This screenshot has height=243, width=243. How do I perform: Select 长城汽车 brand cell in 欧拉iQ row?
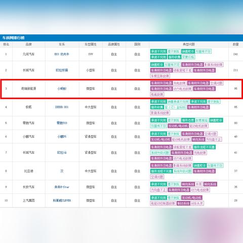28,152
